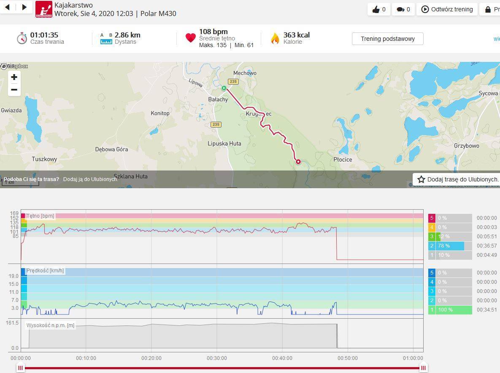
Task: Click the thumbs-up like button
Action: (378, 9)
